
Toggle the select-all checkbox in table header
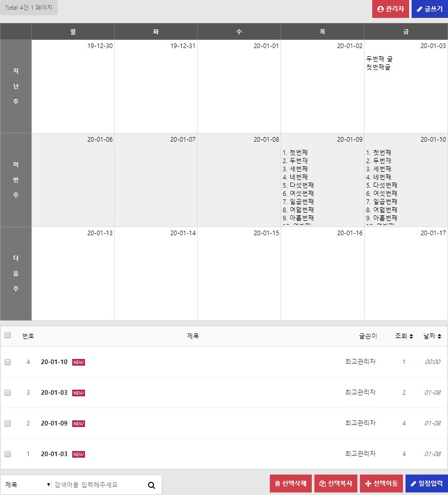coord(8,335)
